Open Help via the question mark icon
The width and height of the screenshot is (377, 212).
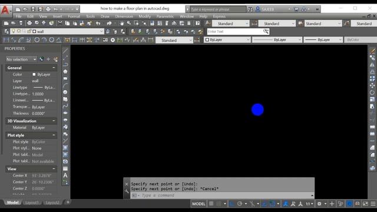click(197, 24)
